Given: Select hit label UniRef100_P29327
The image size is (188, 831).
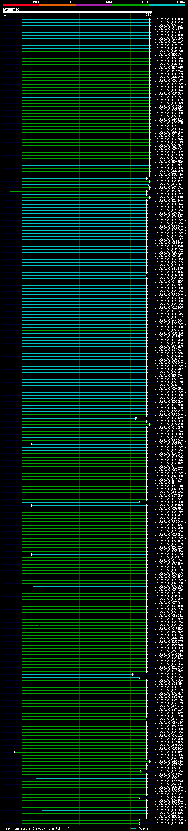Looking at the screenshot, I should [x=169, y=499].
